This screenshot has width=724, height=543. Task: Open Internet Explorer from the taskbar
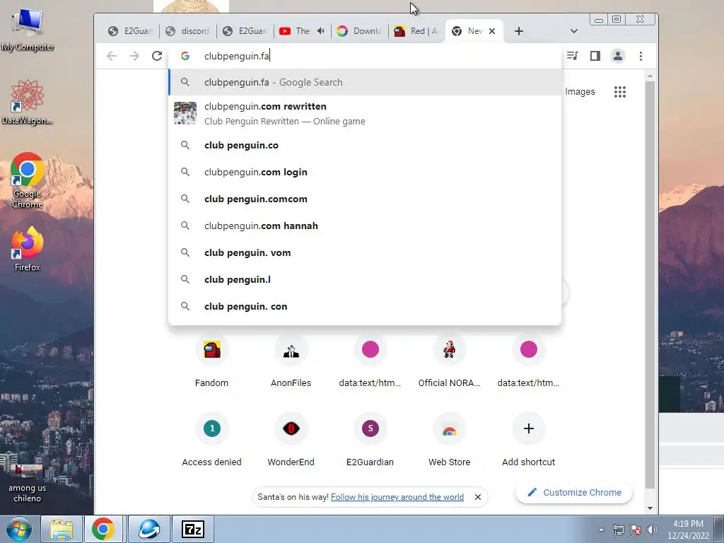click(149, 529)
